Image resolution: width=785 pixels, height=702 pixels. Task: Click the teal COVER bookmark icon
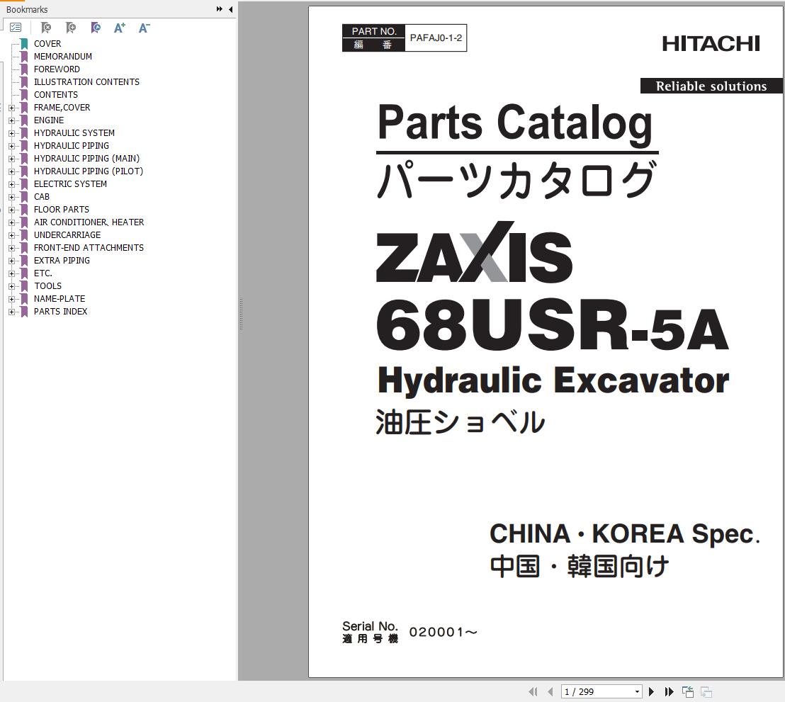coord(24,43)
